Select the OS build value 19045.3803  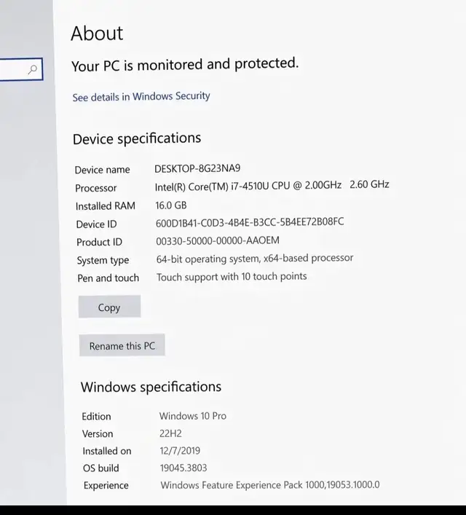(x=183, y=468)
